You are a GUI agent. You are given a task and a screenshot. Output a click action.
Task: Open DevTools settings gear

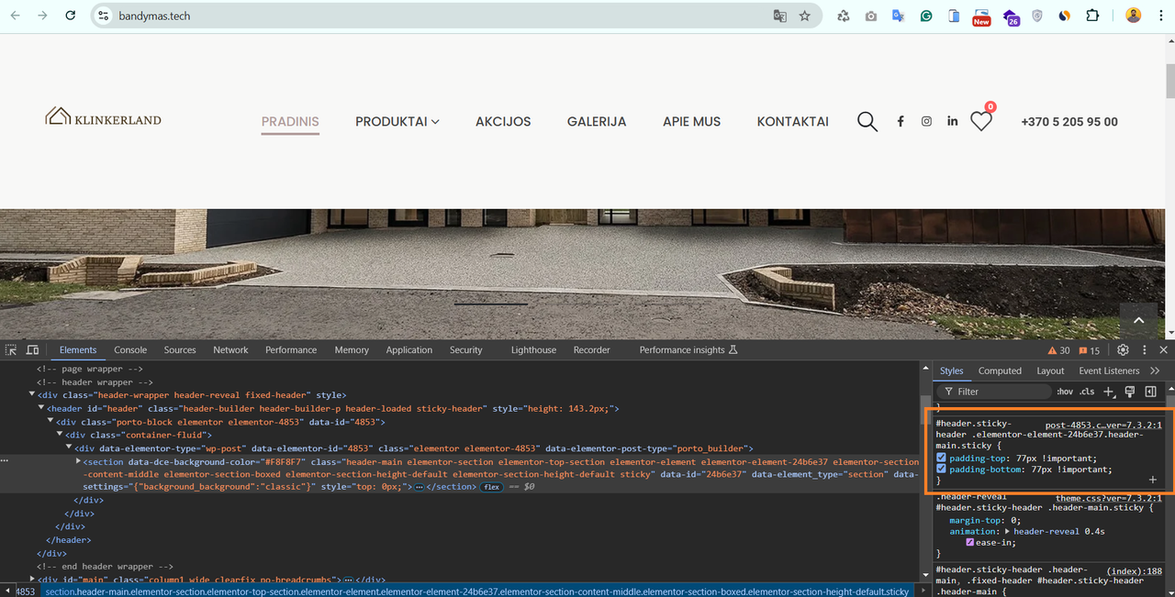pyautogui.click(x=1123, y=350)
